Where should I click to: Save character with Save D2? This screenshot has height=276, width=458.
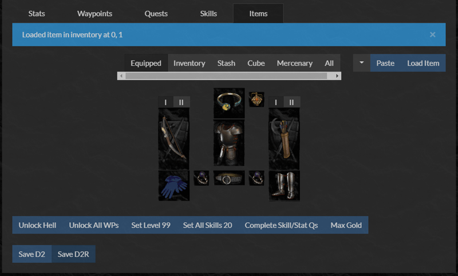(x=32, y=254)
